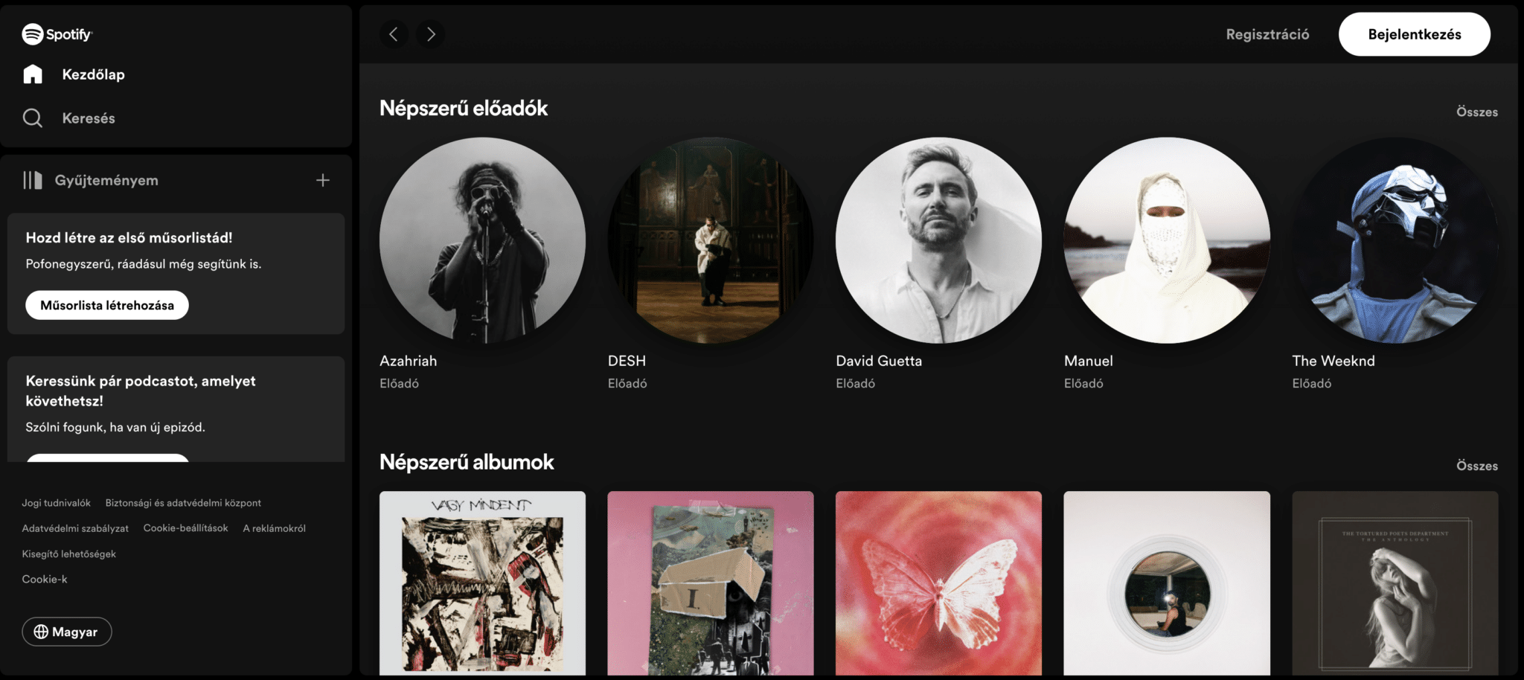Click the Adatvédelmi szabályzat link
1524x680 pixels.
[x=74, y=527]
